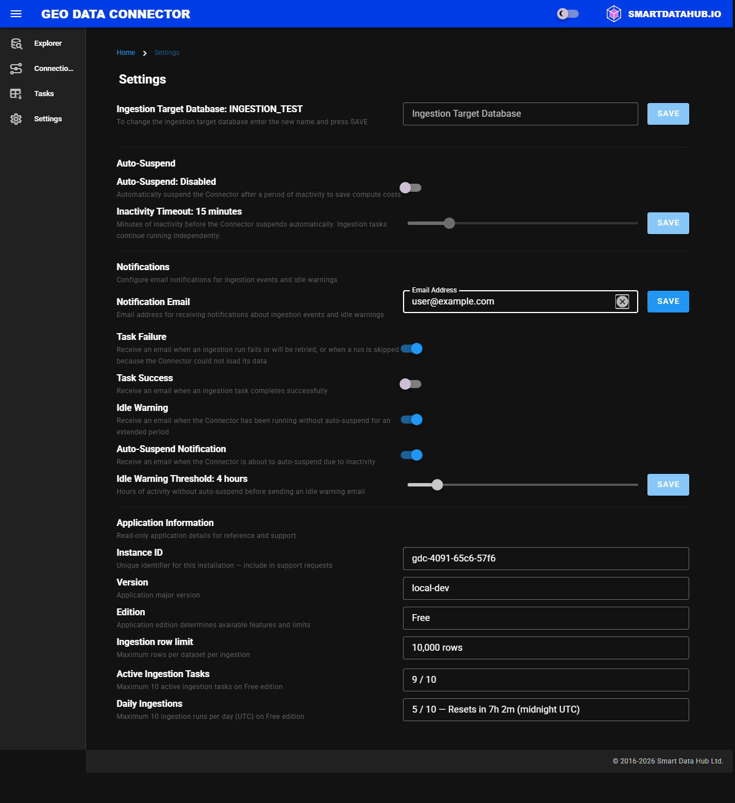
Task: Enable the Auto-Suspend switch
Action: click(410, 188)
